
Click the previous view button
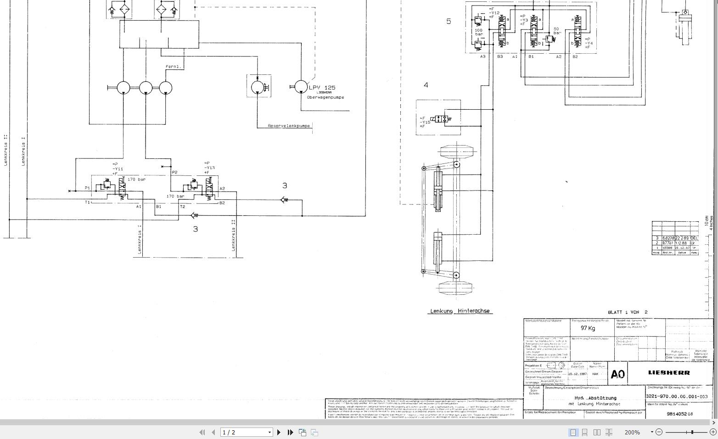pos(303,432)
